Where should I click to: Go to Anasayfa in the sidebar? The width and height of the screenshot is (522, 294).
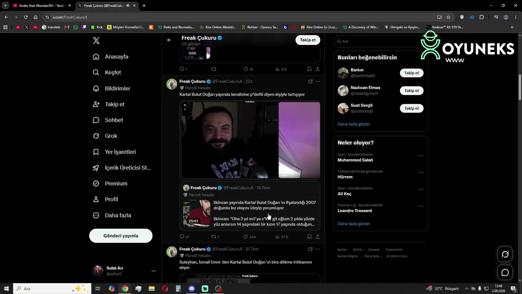pyautogui.click(x=111, y=57)
